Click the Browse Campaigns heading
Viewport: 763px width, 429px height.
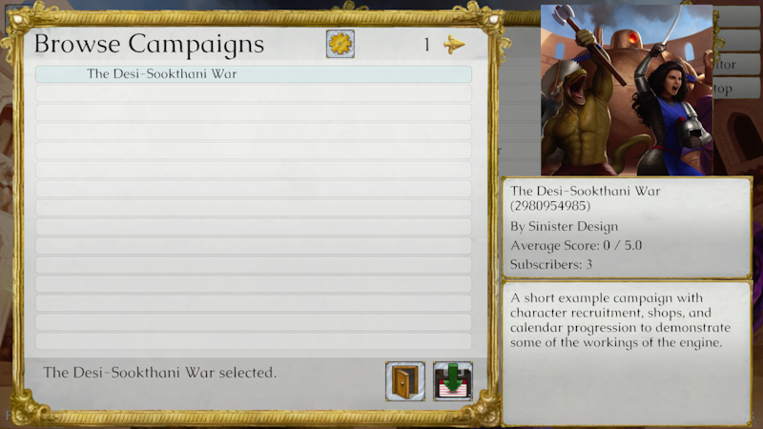point(149,44)
